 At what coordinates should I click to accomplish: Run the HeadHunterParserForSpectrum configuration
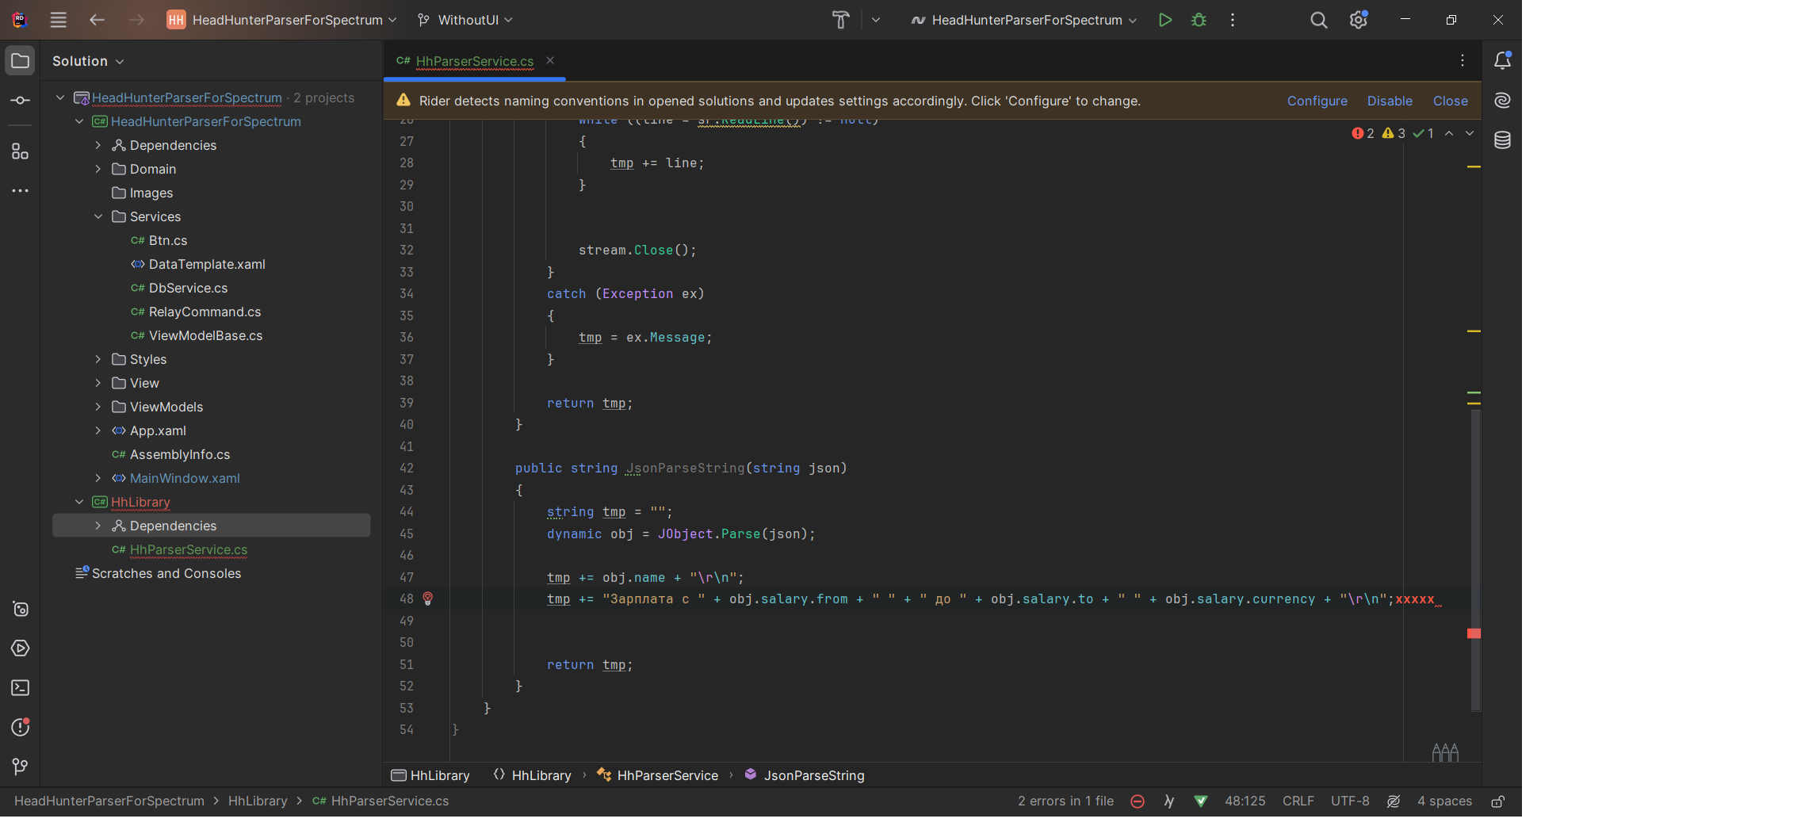click(x=1164, y=20)
